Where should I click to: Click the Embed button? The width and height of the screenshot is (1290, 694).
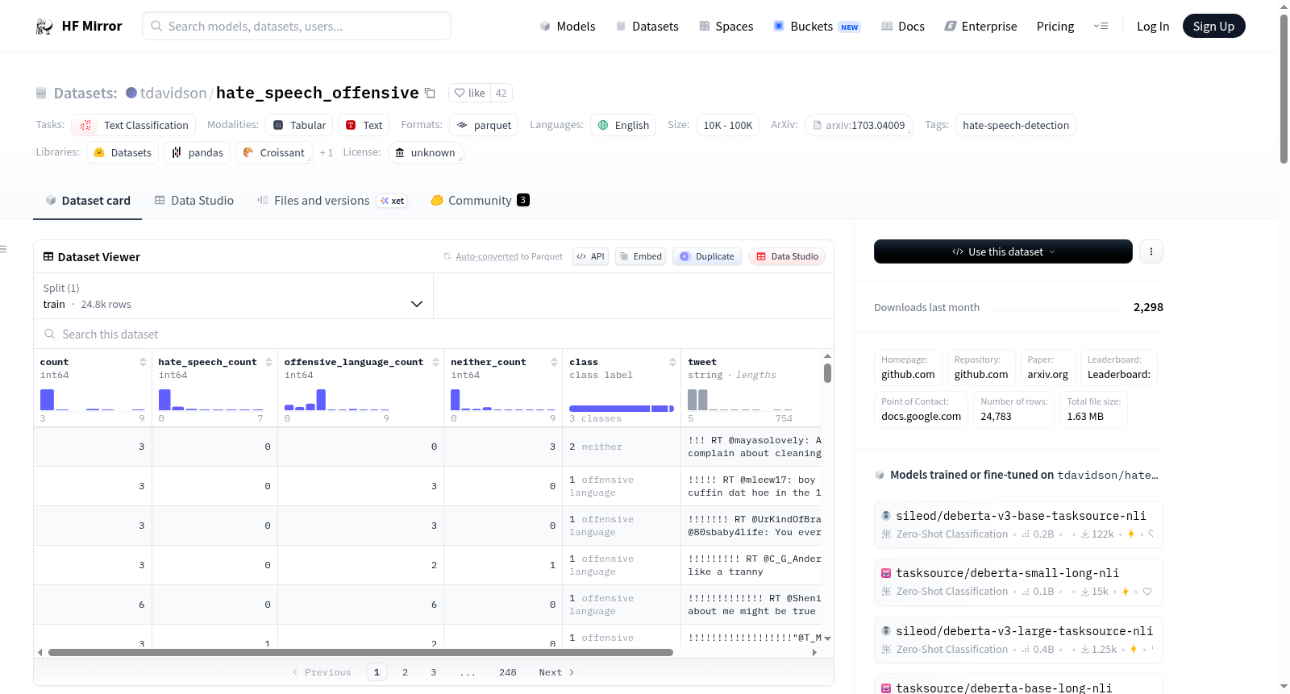click(640, 256)
